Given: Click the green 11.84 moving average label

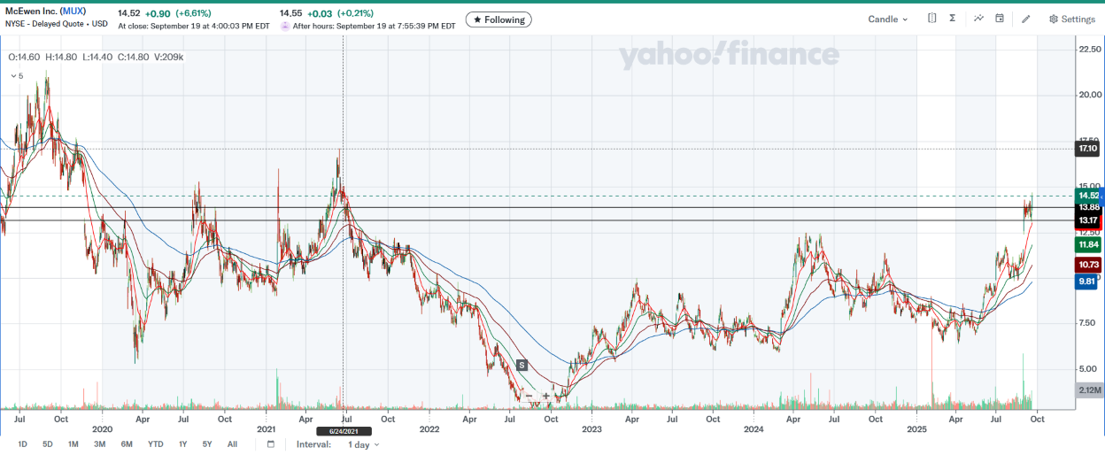Looking at the screenshot, I should [x=1088, y=244].
